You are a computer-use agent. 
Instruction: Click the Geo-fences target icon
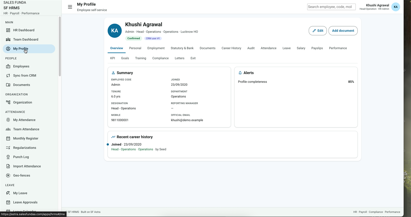tap(8, 176)
